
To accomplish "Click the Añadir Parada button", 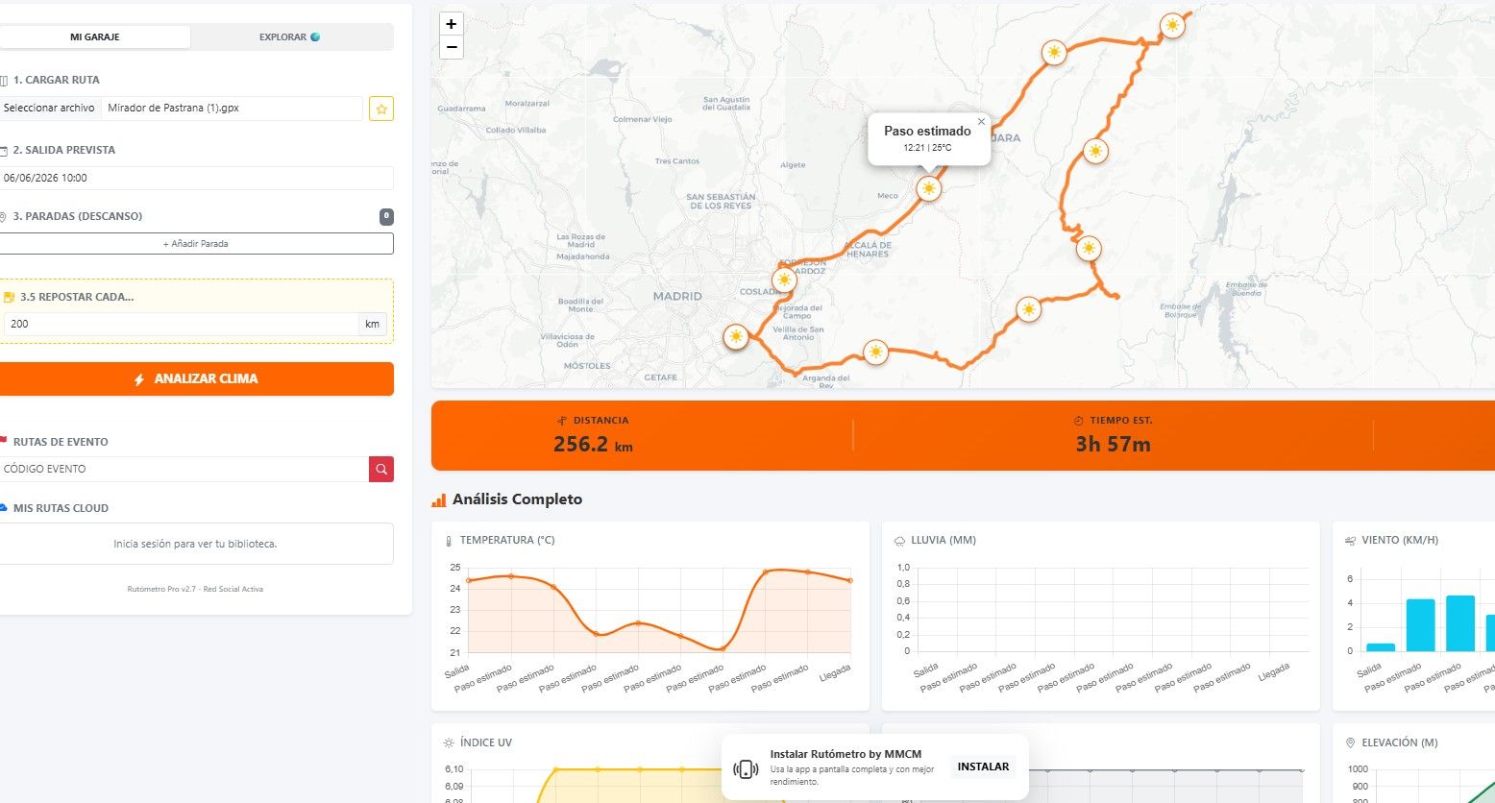I will click(x=196, y=244).
